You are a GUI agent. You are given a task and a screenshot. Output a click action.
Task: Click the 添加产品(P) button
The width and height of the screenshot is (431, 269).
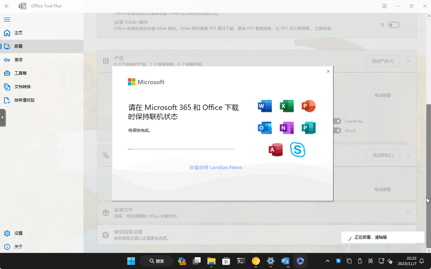tap(383, 61)
